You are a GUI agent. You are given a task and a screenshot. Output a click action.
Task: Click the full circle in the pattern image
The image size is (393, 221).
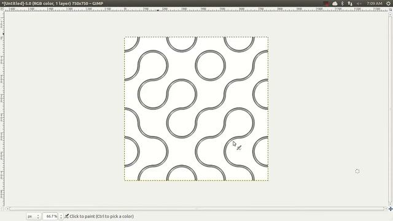tap(210, 66)
